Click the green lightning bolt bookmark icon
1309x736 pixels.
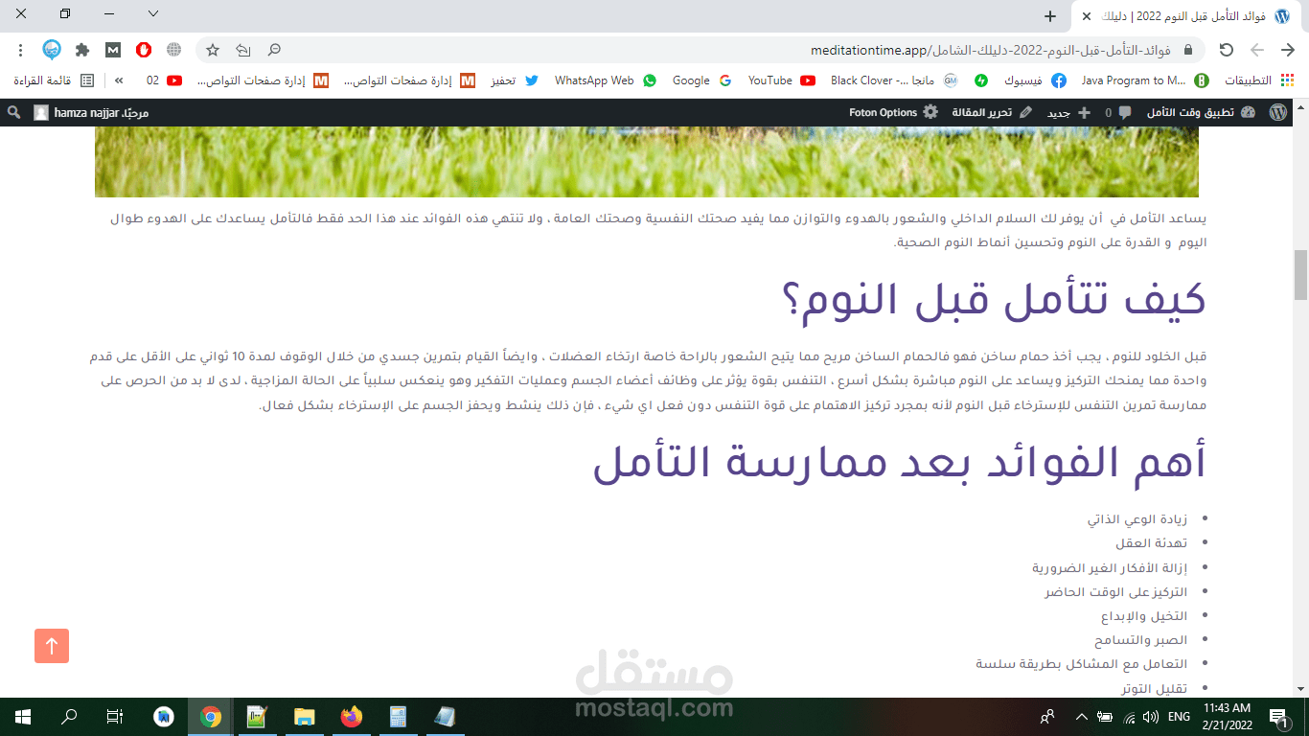[x=981, y=80]
